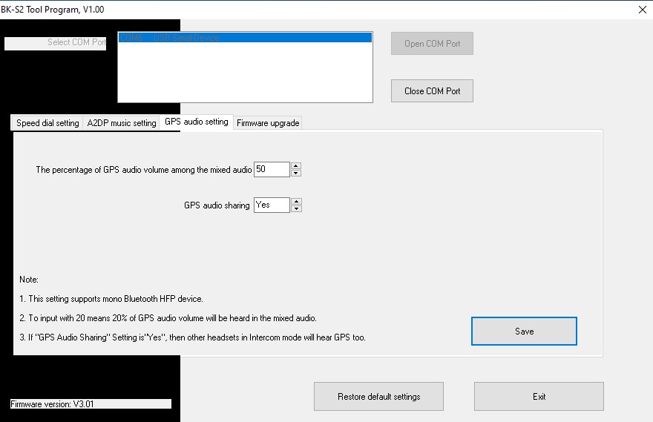Viewport: 653px width, 422px height.
Task: Click the Select COM Port label
Action: 56,43
